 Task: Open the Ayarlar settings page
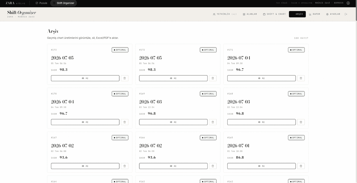pyautogui.click(x=333, y=14)
